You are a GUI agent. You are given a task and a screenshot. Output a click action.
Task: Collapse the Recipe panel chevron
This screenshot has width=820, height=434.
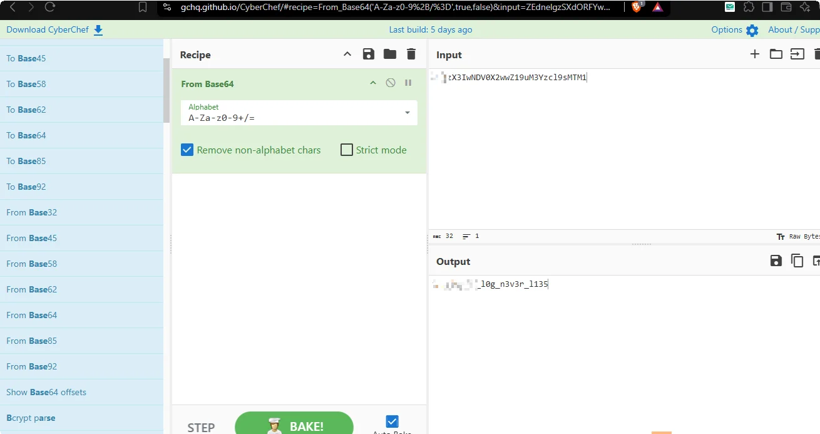[347, 54]
